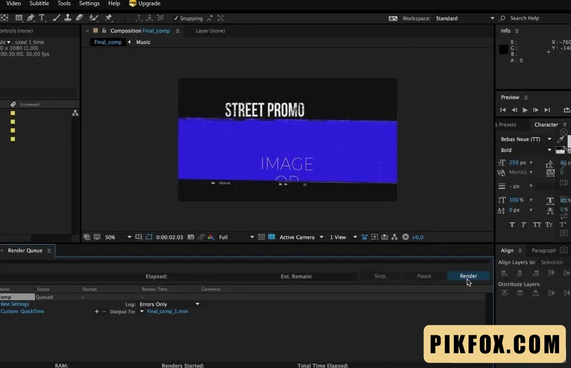This screenshot has width=571, height=368.
Task: Click the Always Preview This View icon
Action: (87, 237)
